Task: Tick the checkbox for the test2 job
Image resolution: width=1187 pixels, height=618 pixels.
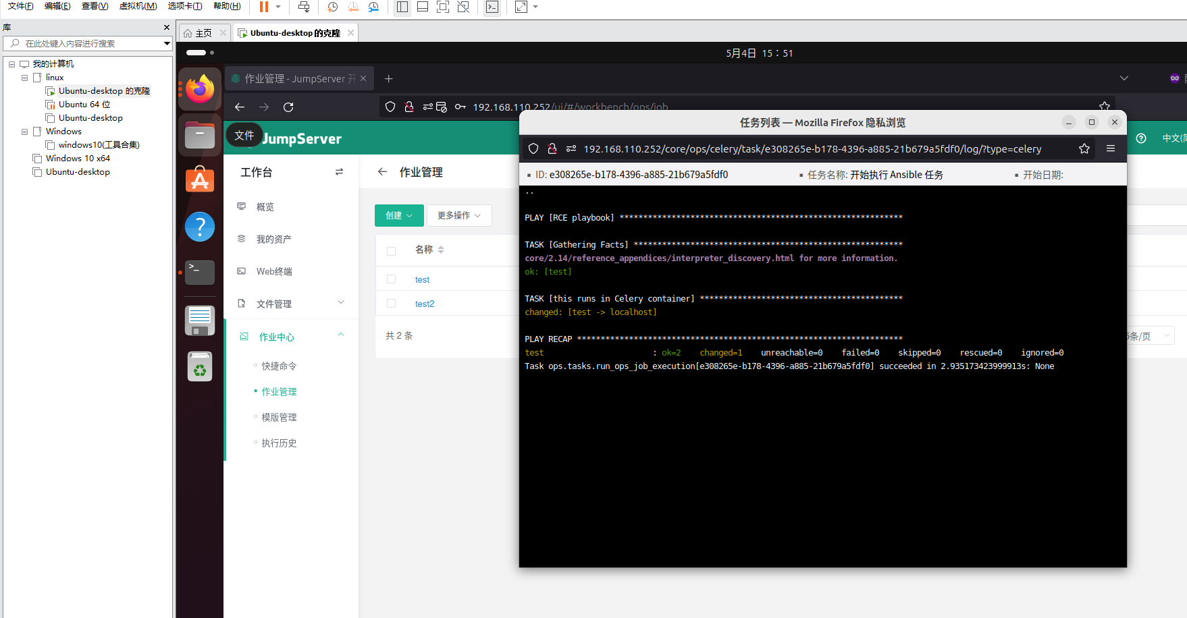Action: click(391, 304)
